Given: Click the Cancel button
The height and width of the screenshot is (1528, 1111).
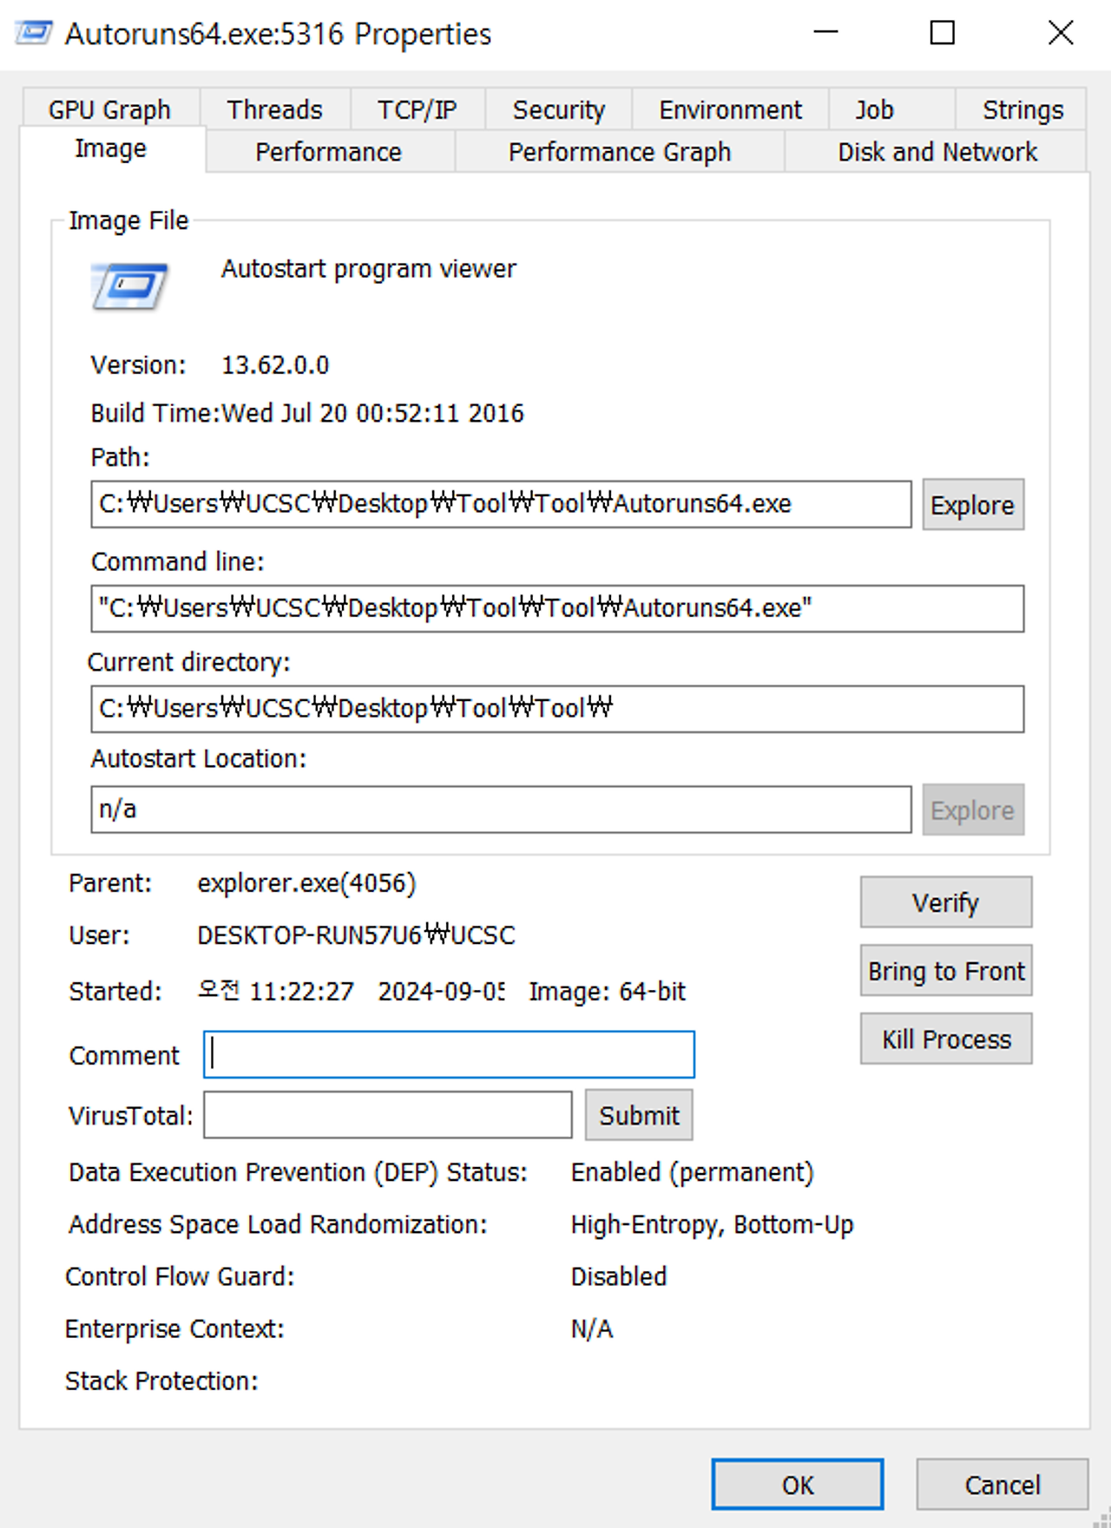Looking at the screenshot, I should (x=1003, y=1485).
